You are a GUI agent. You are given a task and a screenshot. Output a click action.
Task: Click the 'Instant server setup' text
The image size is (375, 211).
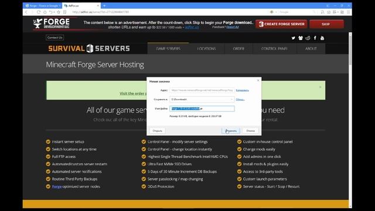pyautogui.click(x=68, y=142)
